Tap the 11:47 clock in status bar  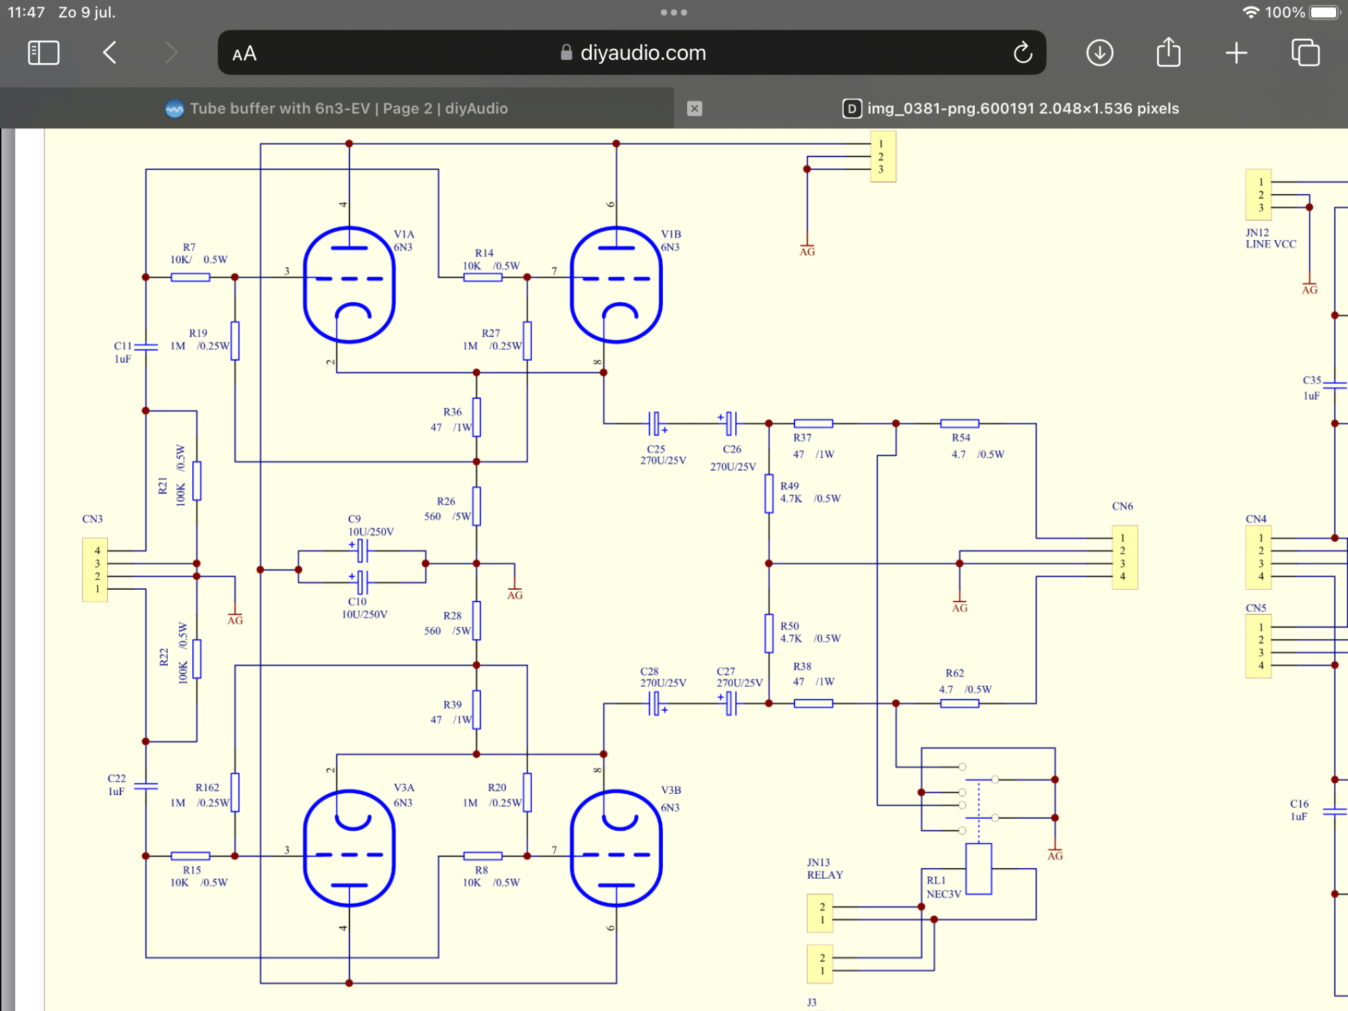tap(26, 13)
